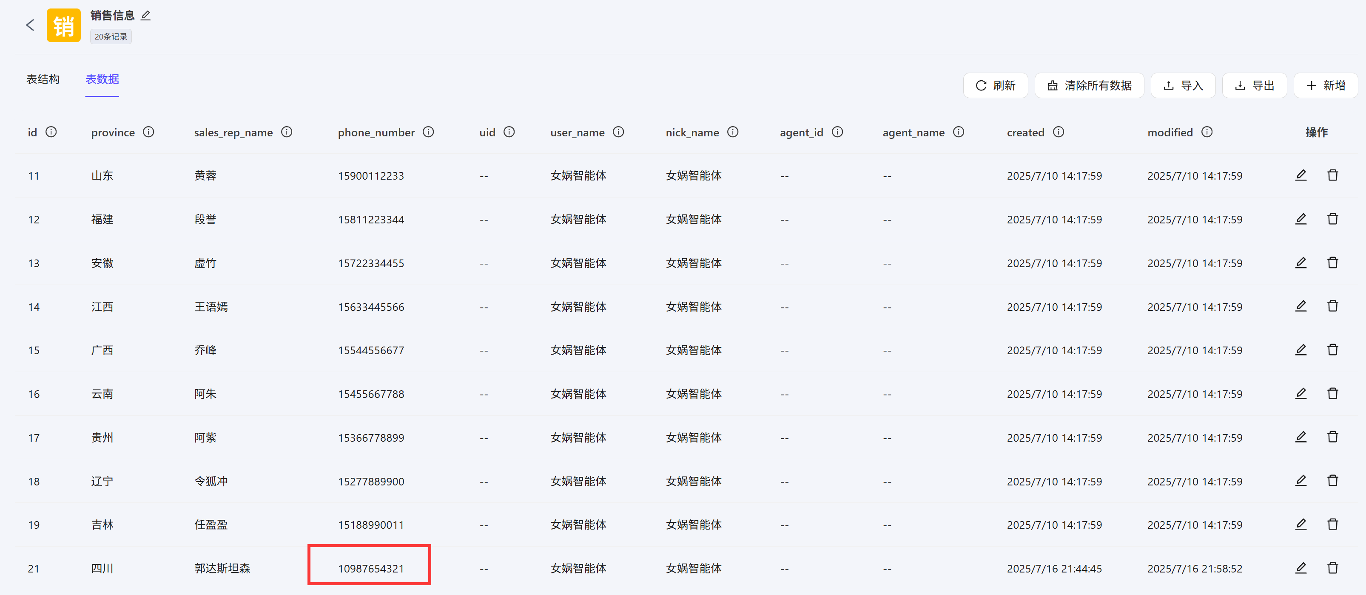
Task: Open edit for 令狐冲 row
Action: pyautogui.click(x=1301, y=481)
